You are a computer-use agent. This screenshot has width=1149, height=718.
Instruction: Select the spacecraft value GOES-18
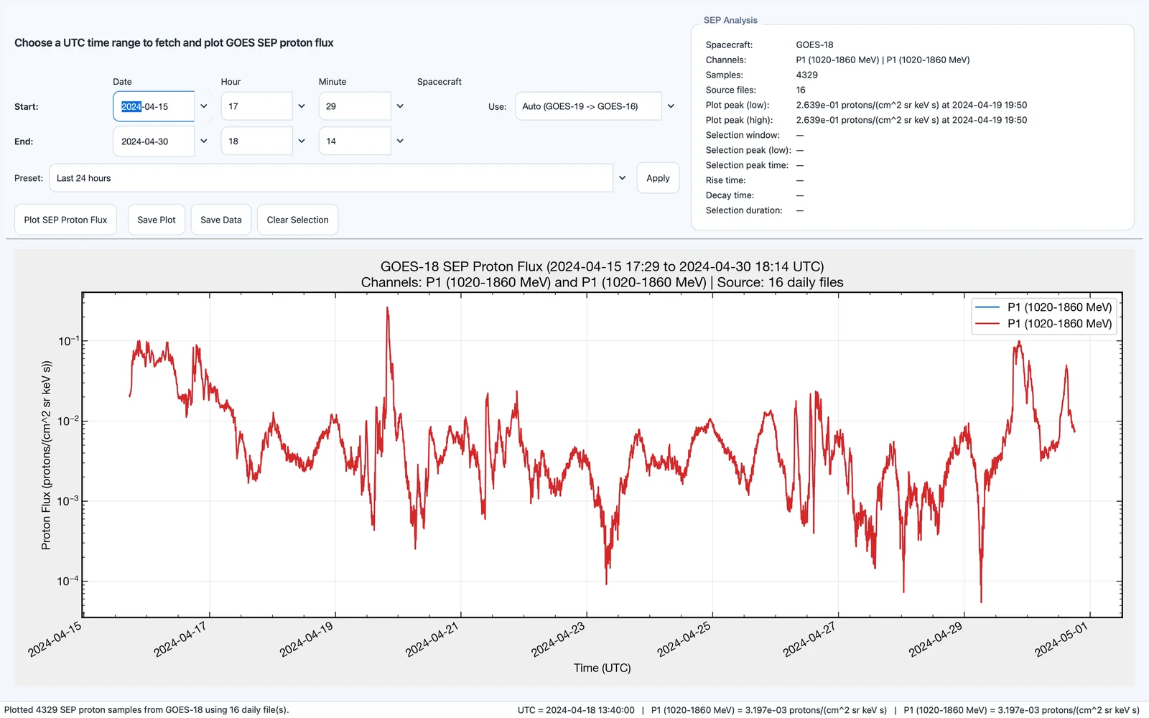[x=814, y=45]
